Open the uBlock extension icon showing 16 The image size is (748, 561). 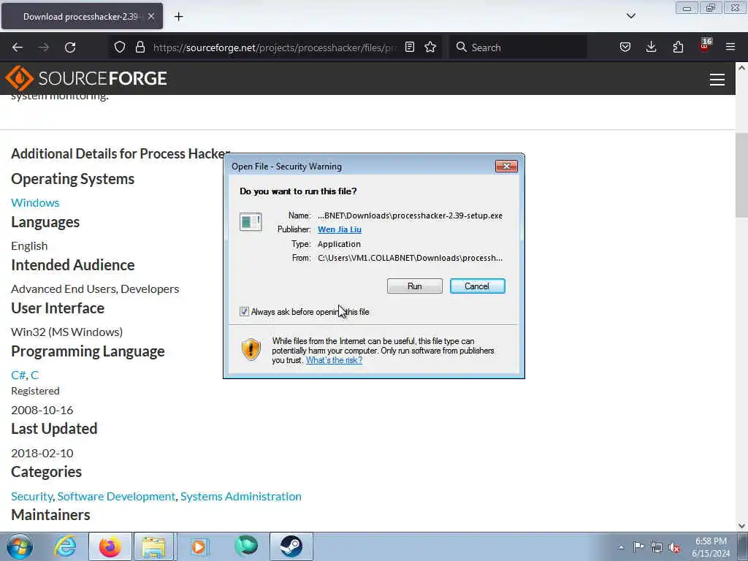click(x=705, y=46)
